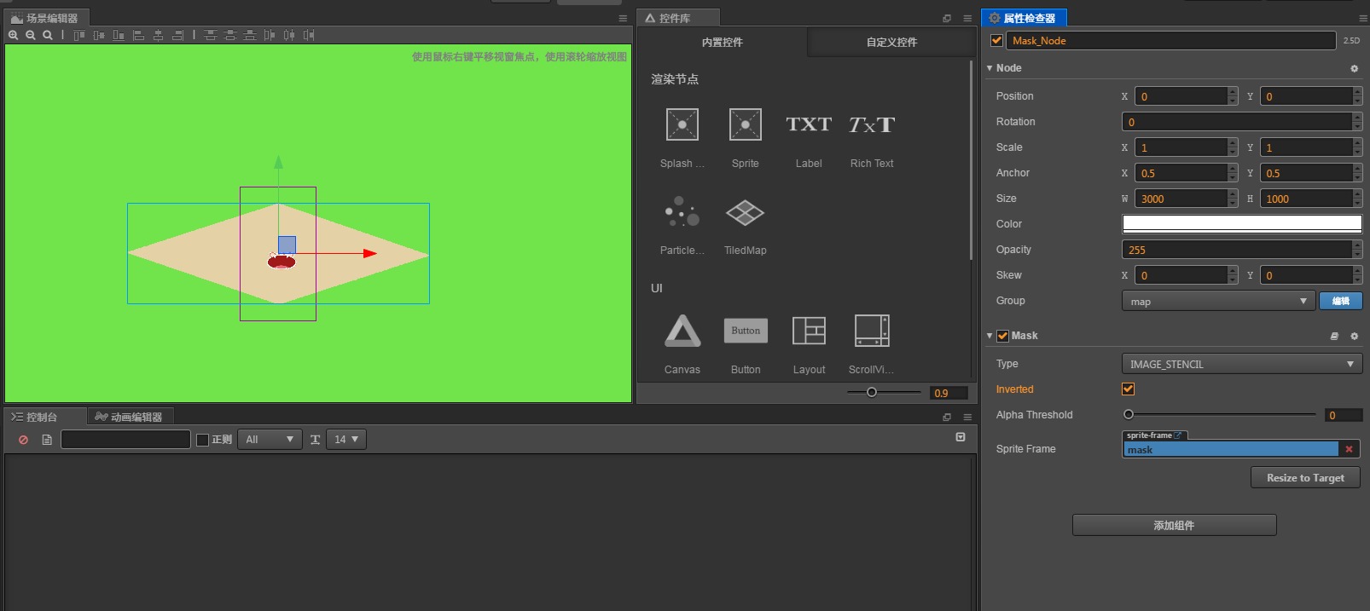Select the scene editor tab

[x=46, y=18]
